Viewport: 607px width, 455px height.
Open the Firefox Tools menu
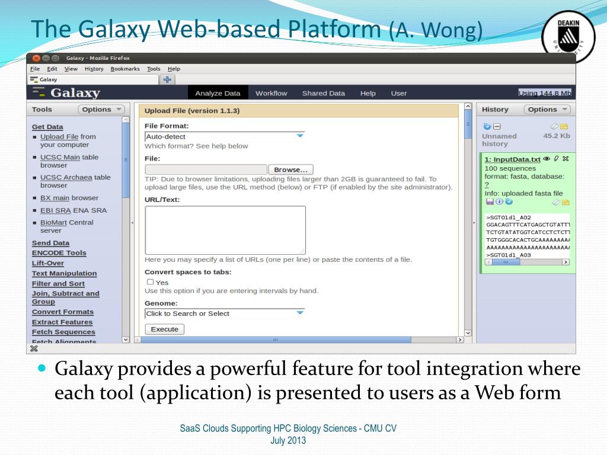154,69
